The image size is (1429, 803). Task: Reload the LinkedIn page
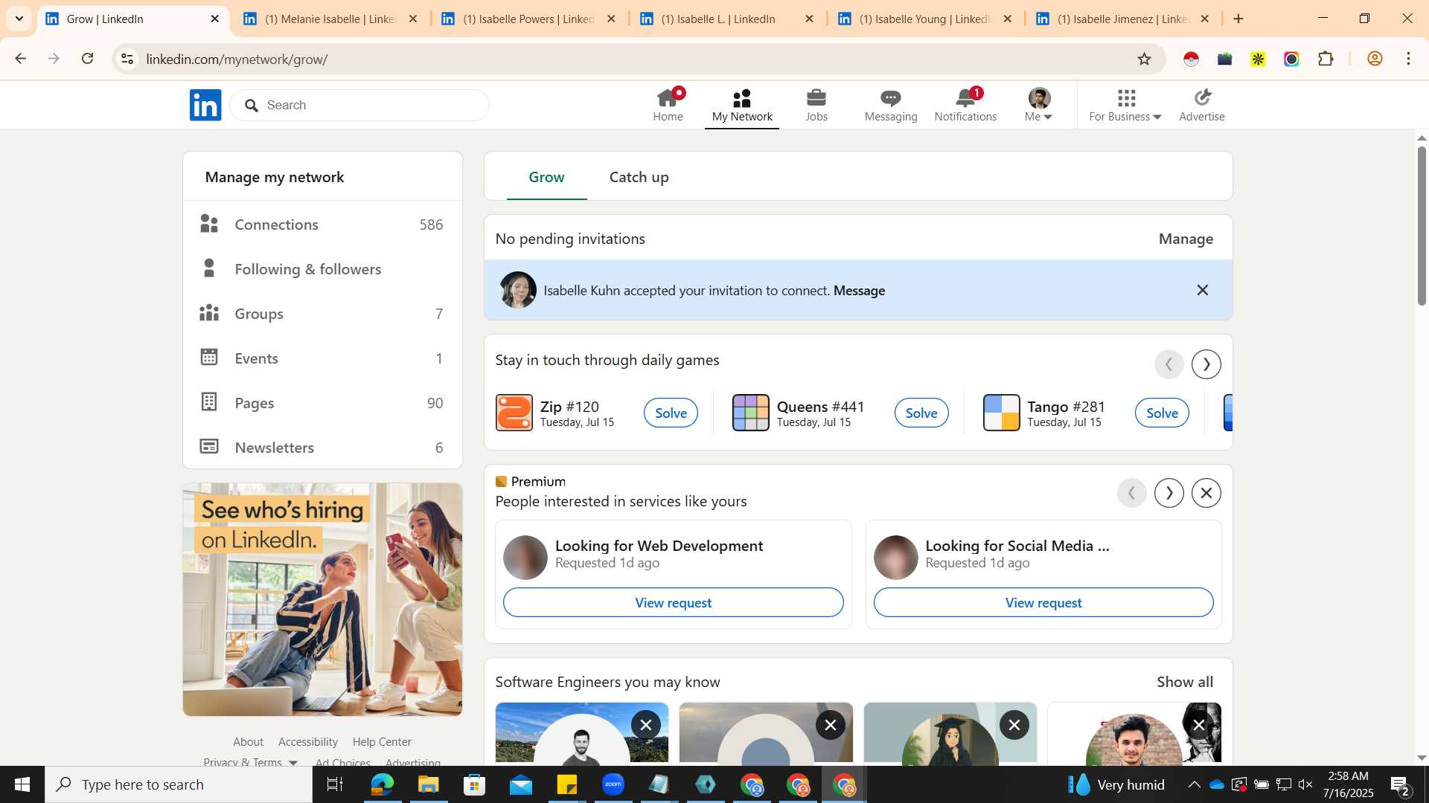(x=88, y=59)
